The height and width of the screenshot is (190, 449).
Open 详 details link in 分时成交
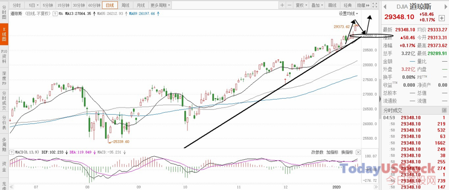444,111
